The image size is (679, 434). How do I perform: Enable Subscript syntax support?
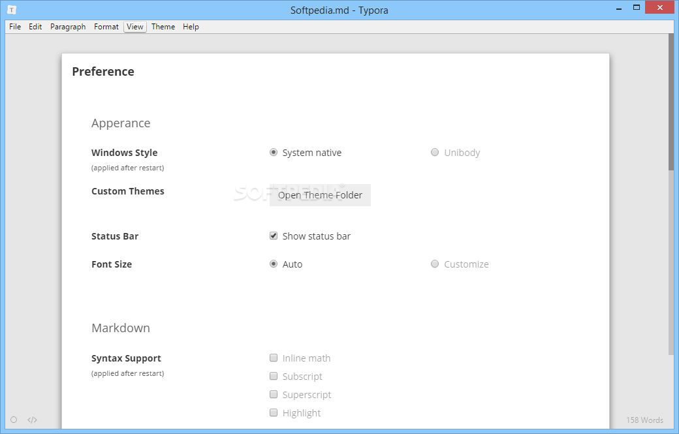[274, 376]
